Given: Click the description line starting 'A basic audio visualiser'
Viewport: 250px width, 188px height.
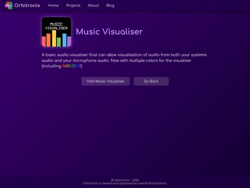Looking at the screenshot, I should click(124, 55).
